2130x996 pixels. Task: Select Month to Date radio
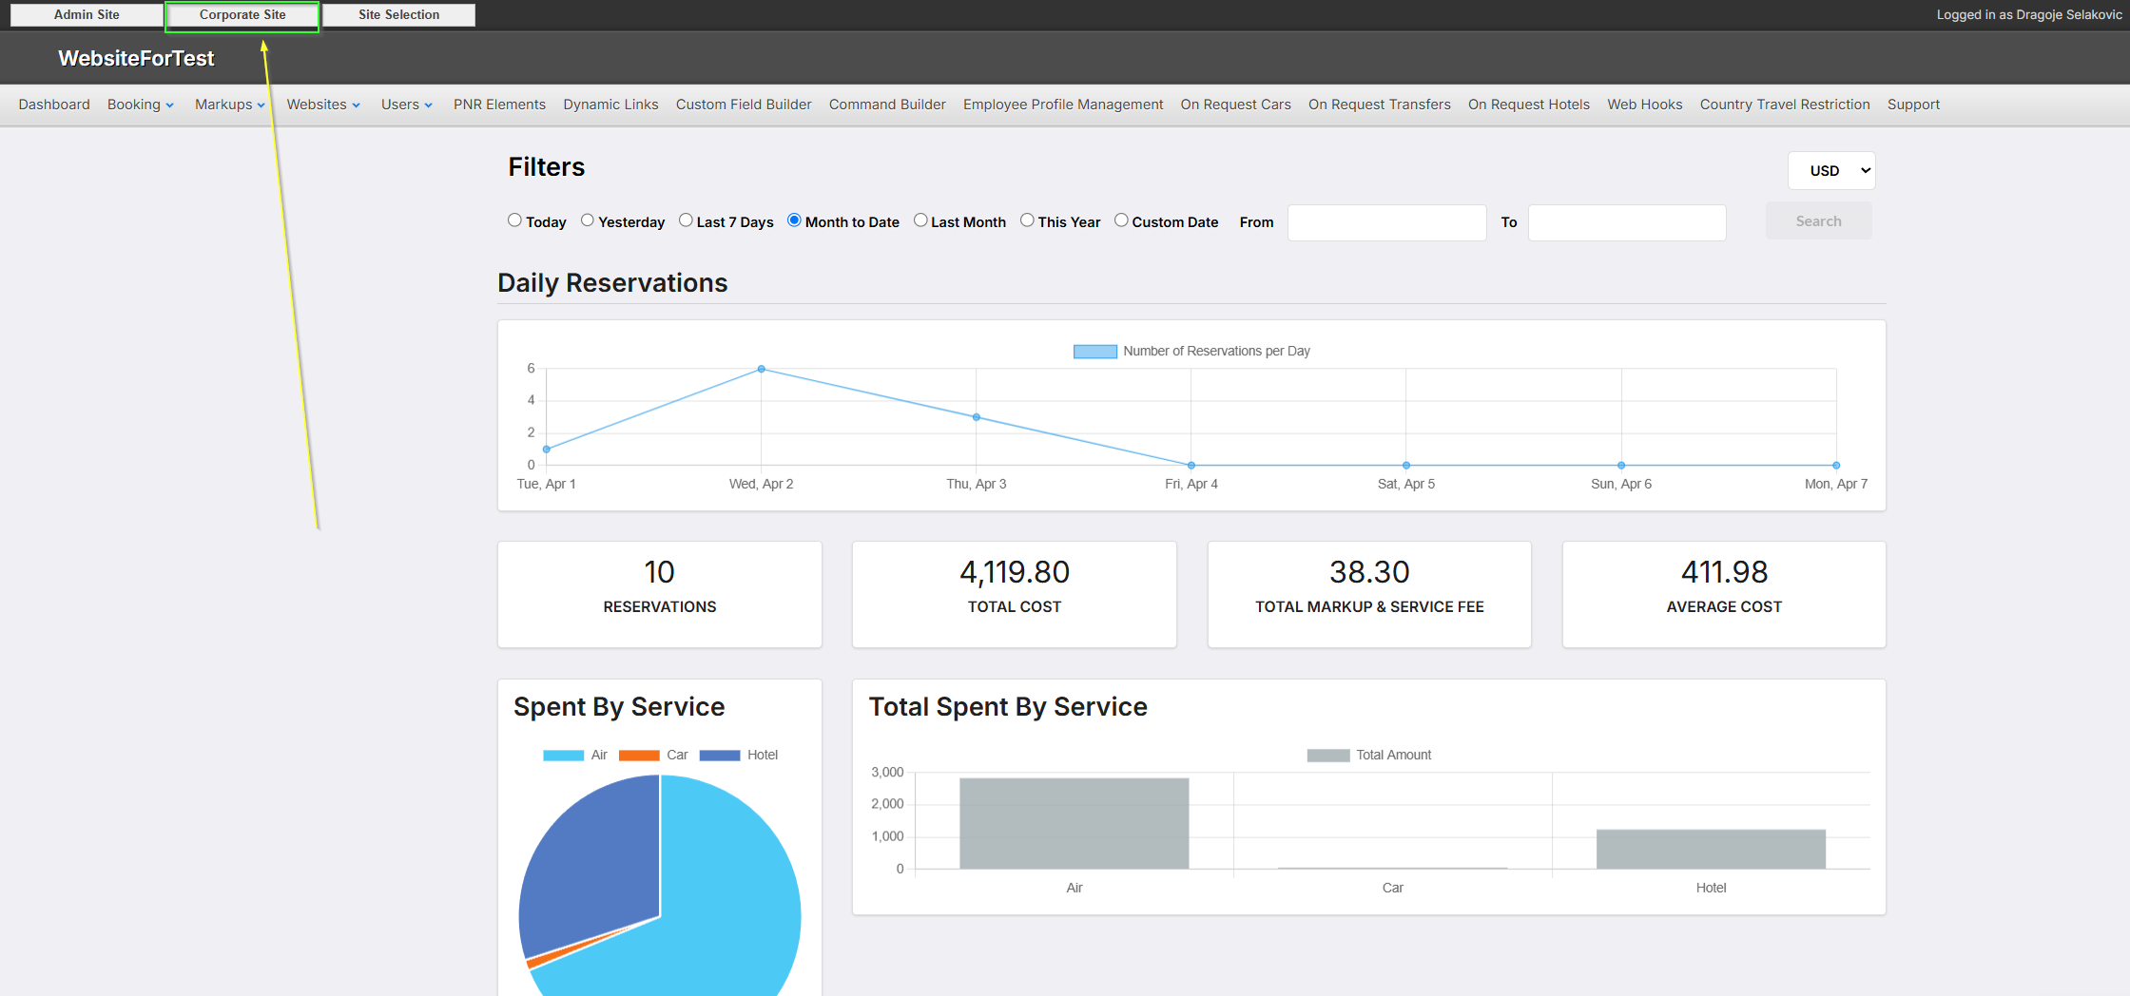[x=794, y=220]
